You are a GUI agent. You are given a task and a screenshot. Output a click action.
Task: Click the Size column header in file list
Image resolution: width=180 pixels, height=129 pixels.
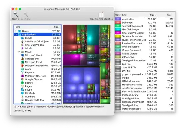[56, 27]
